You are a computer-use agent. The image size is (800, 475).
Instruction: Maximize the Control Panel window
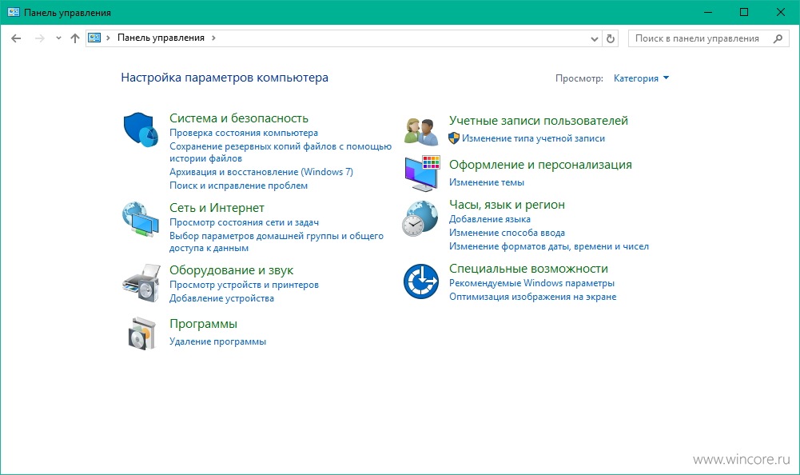(x=744, y=12)
